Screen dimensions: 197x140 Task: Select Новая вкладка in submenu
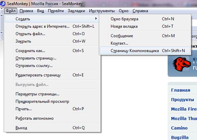(x=145, y=26)
